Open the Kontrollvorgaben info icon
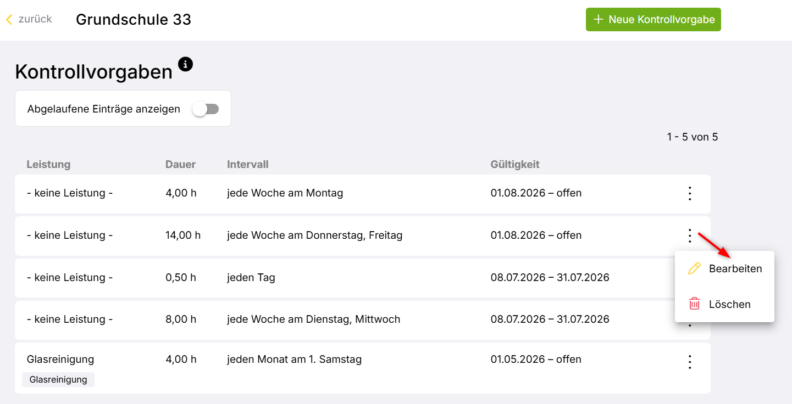The width and height of the screenshot is (792, 404). (186, 64)
